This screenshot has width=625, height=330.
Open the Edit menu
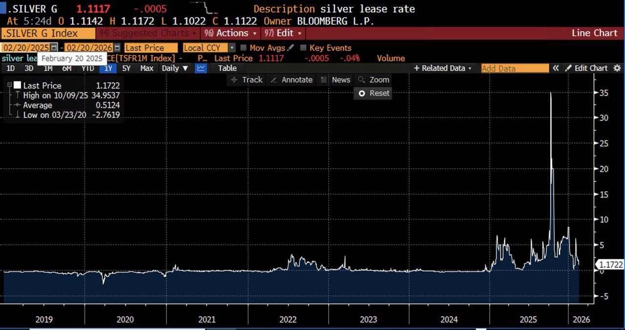point(284,33)
